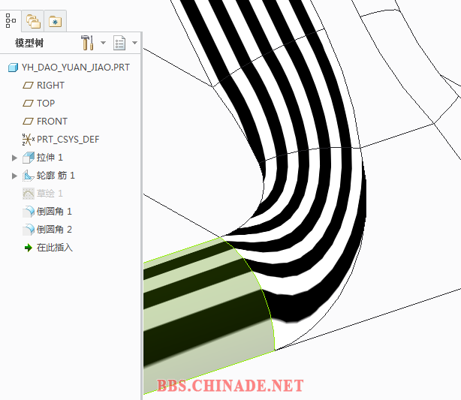Expand the 拉伸 1 feature
The height and width of the screenshot is (400, 461).
point(14,158)
